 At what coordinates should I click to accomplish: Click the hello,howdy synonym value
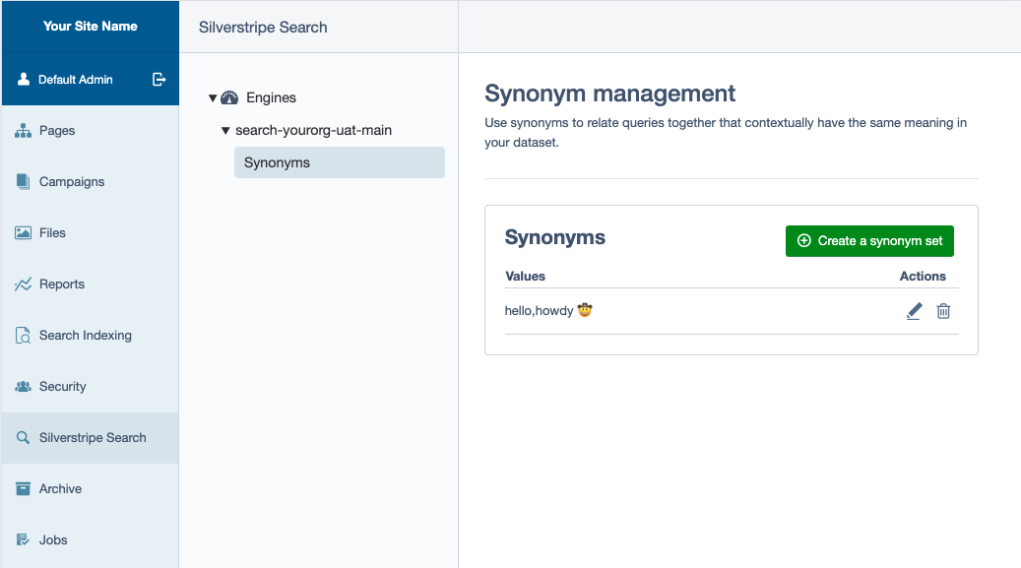point(548,311)
